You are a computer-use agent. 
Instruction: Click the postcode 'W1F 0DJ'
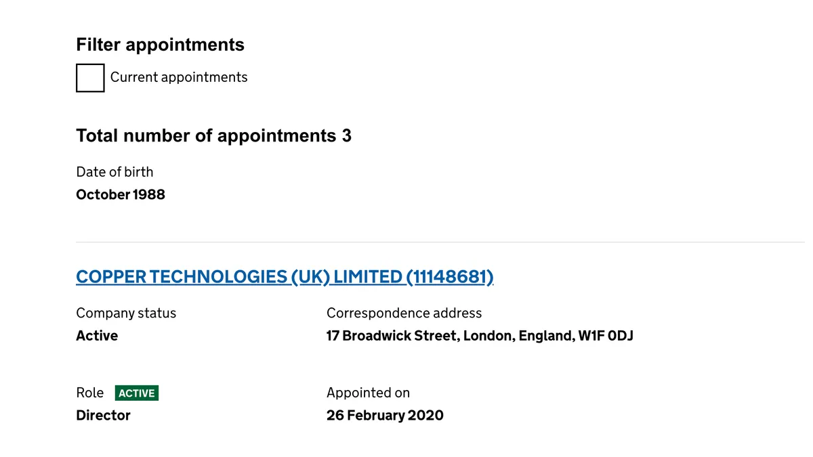606,336
